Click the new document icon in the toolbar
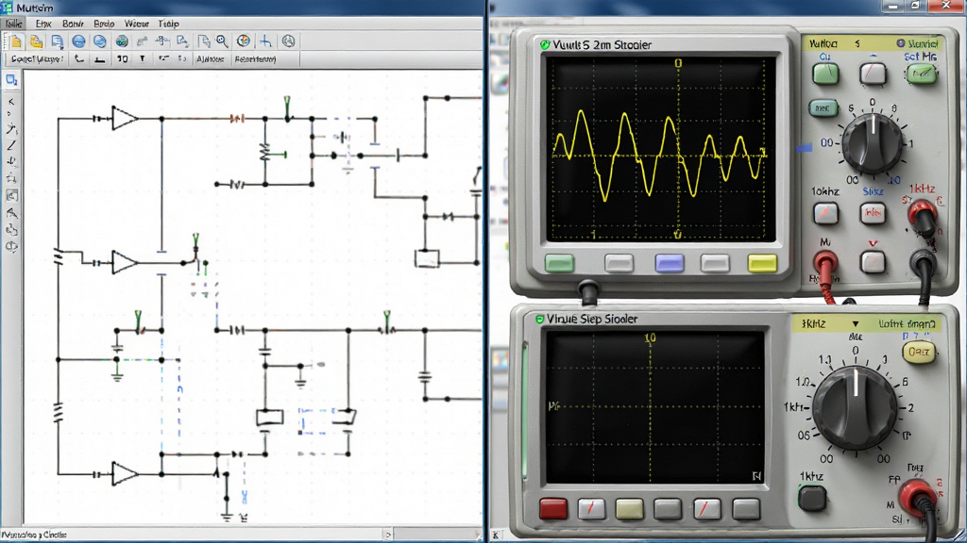The height and width of the screenshot is (543, 967). [15, 41]
